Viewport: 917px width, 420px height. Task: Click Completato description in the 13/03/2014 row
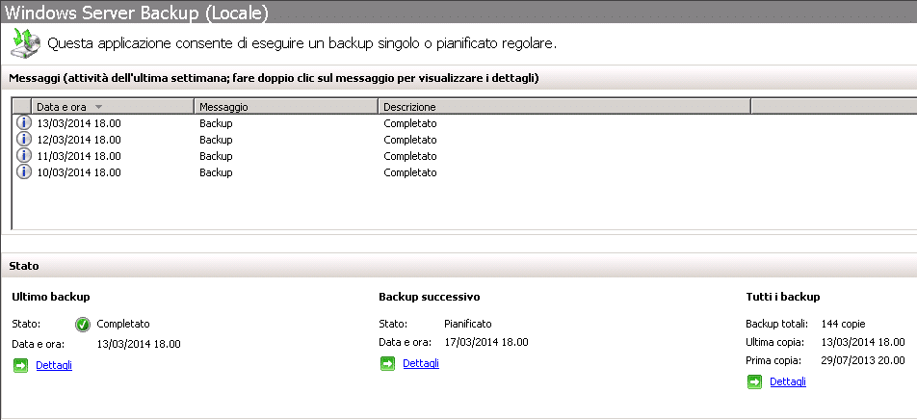pyautogui.click(x=410, y=123)
